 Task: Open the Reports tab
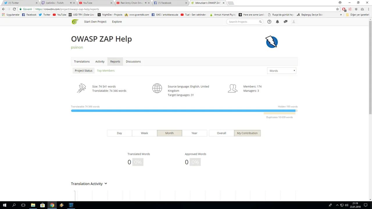coord(115,62)
